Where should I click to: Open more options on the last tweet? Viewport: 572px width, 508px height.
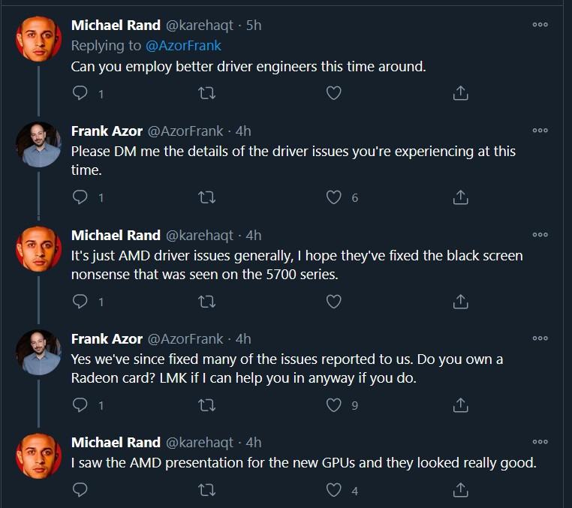coord(540,441)
